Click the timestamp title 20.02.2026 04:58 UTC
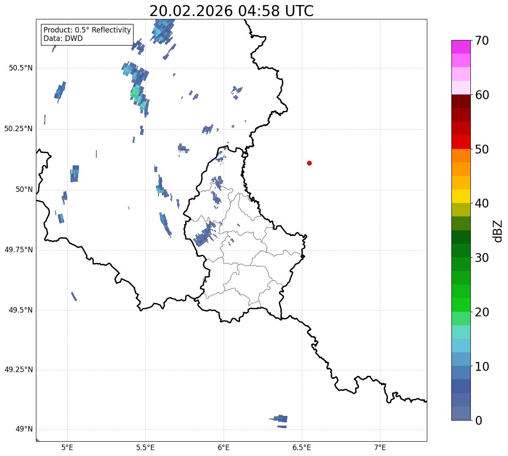The width and height of the screenshot is (508, 456). [x=232, y=11]
